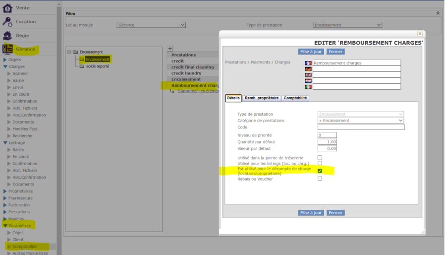This screenshot has height=255, width=446.
Task: Click the Italian flag icon
Action: click(x=308, y=87)
